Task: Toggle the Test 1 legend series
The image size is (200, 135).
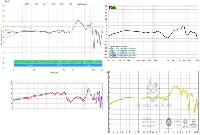Action: (x=35, y=4)
